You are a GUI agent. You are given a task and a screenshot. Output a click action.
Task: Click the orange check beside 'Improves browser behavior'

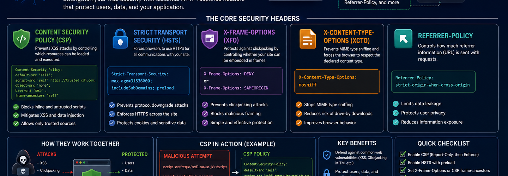click(x=298, y=123)
